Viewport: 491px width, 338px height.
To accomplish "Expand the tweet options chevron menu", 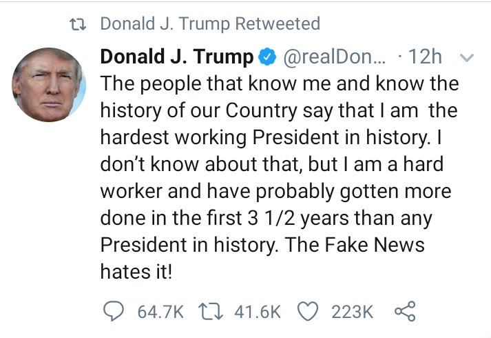I will (x=466, y=58).
